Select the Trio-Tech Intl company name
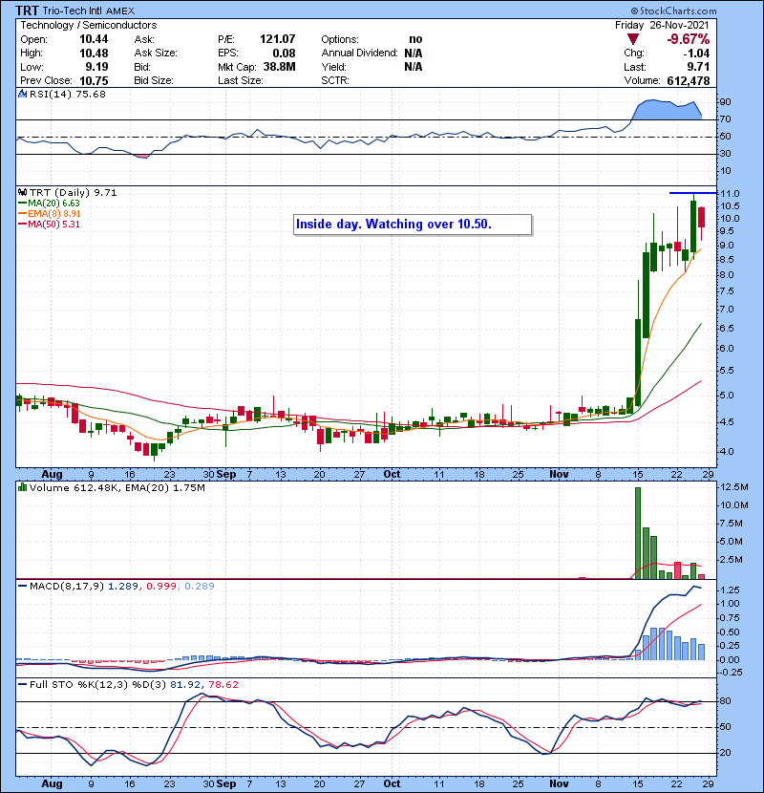This screenshot has width=764, height=793. (73, 11)
